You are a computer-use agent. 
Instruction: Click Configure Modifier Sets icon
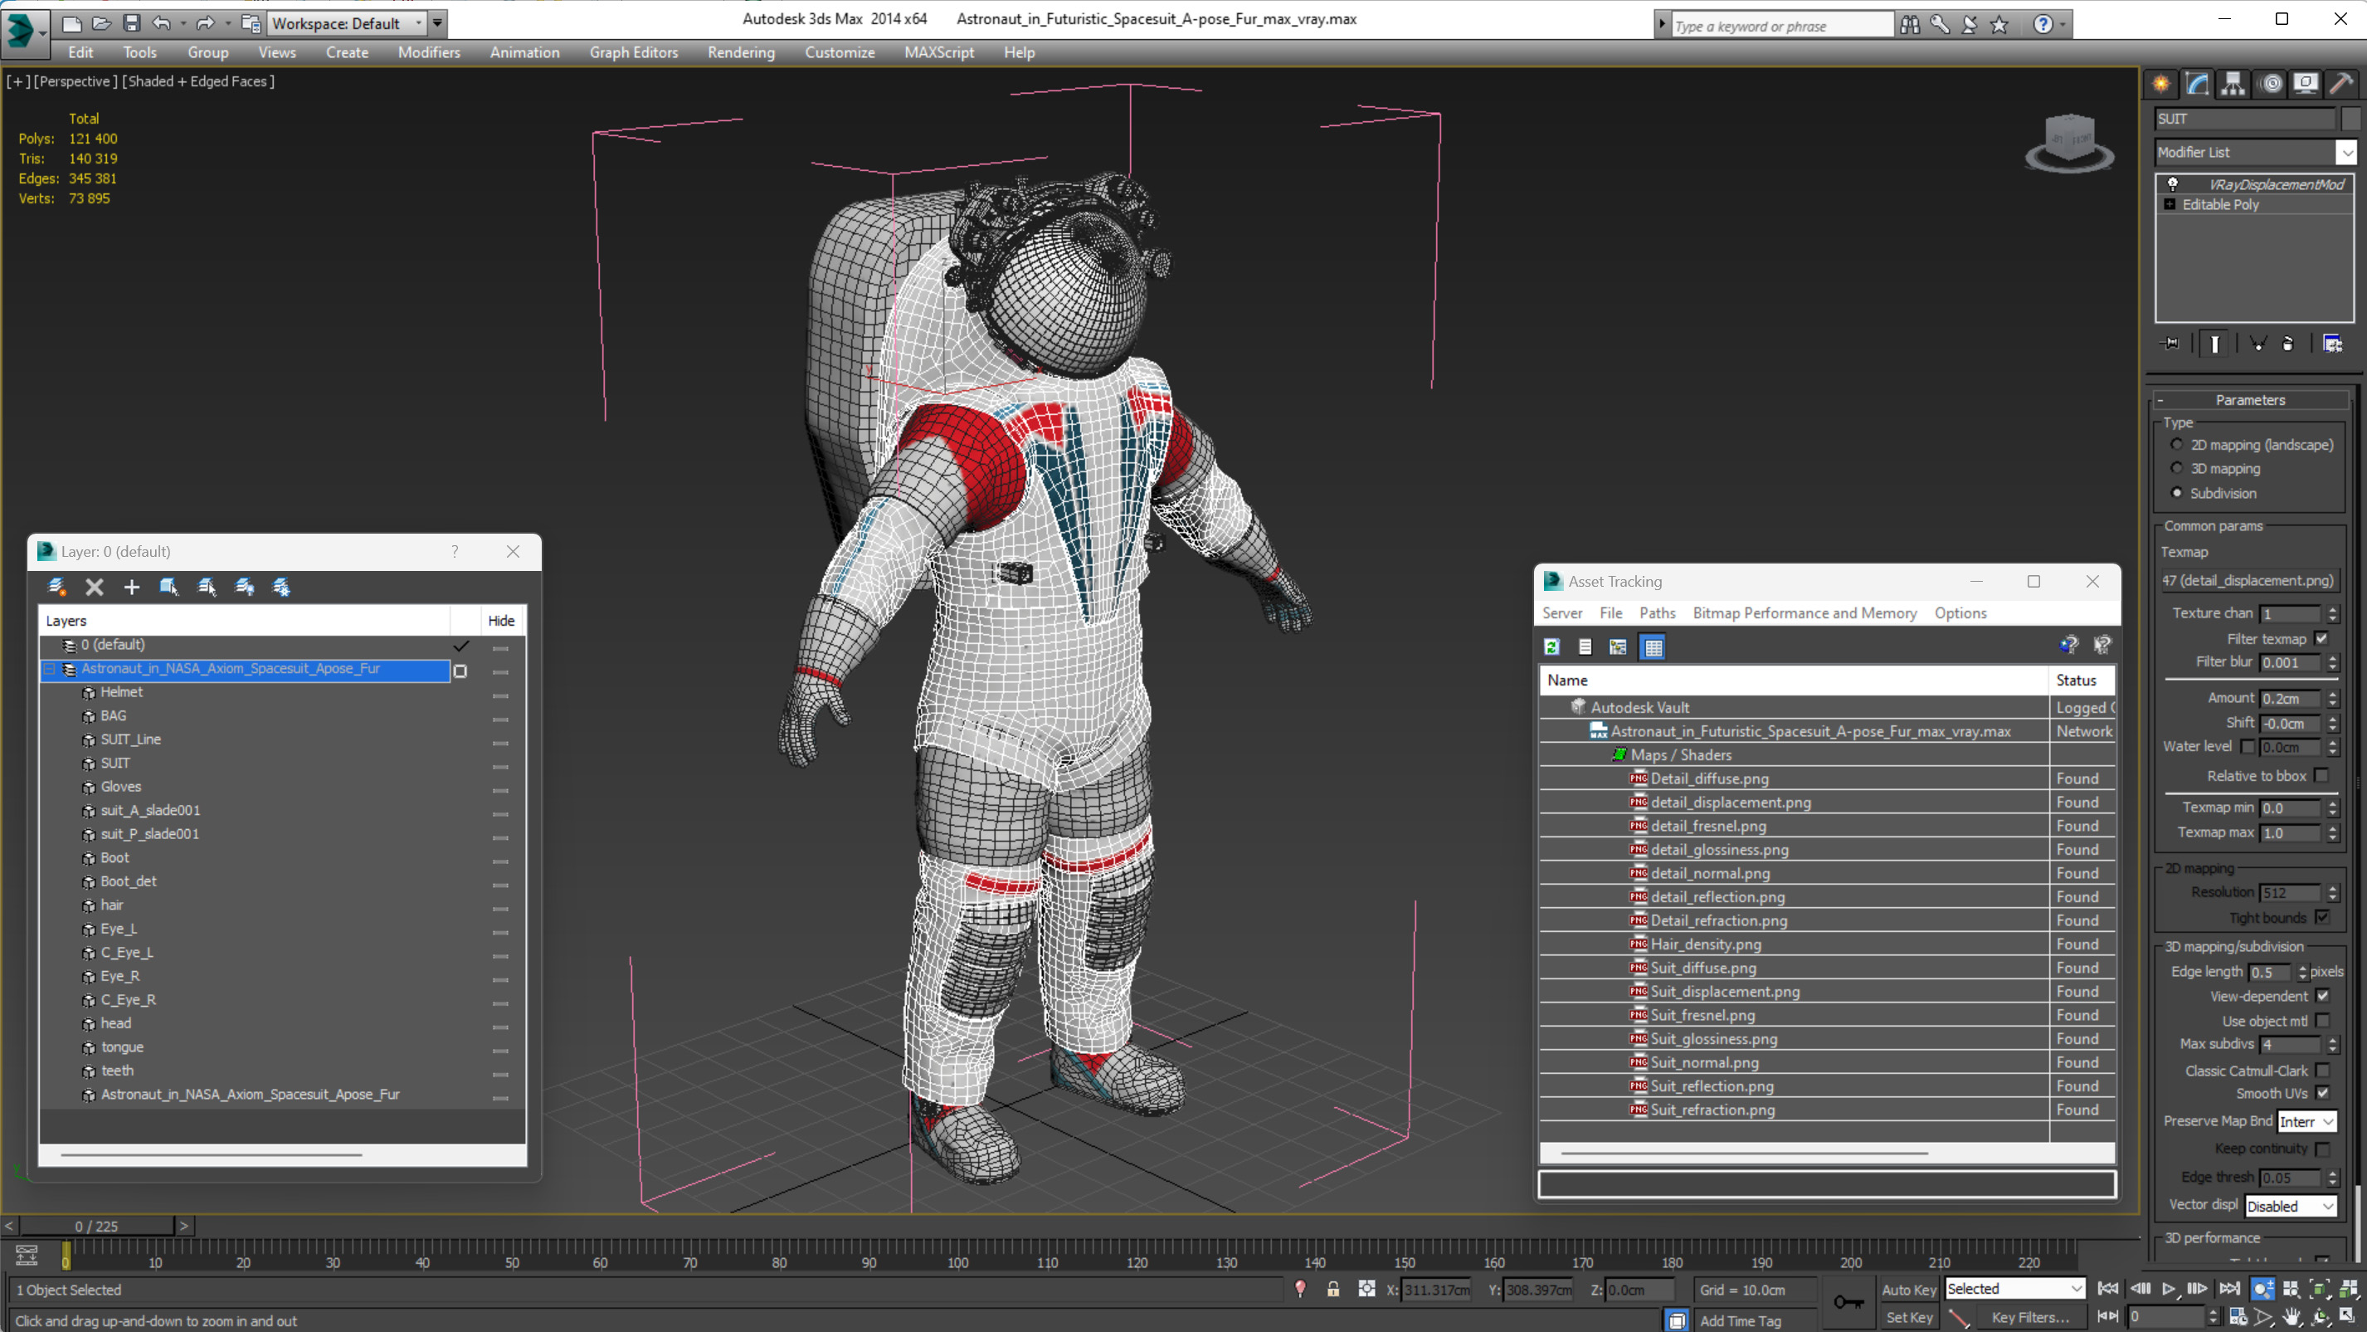point(2332,344)
